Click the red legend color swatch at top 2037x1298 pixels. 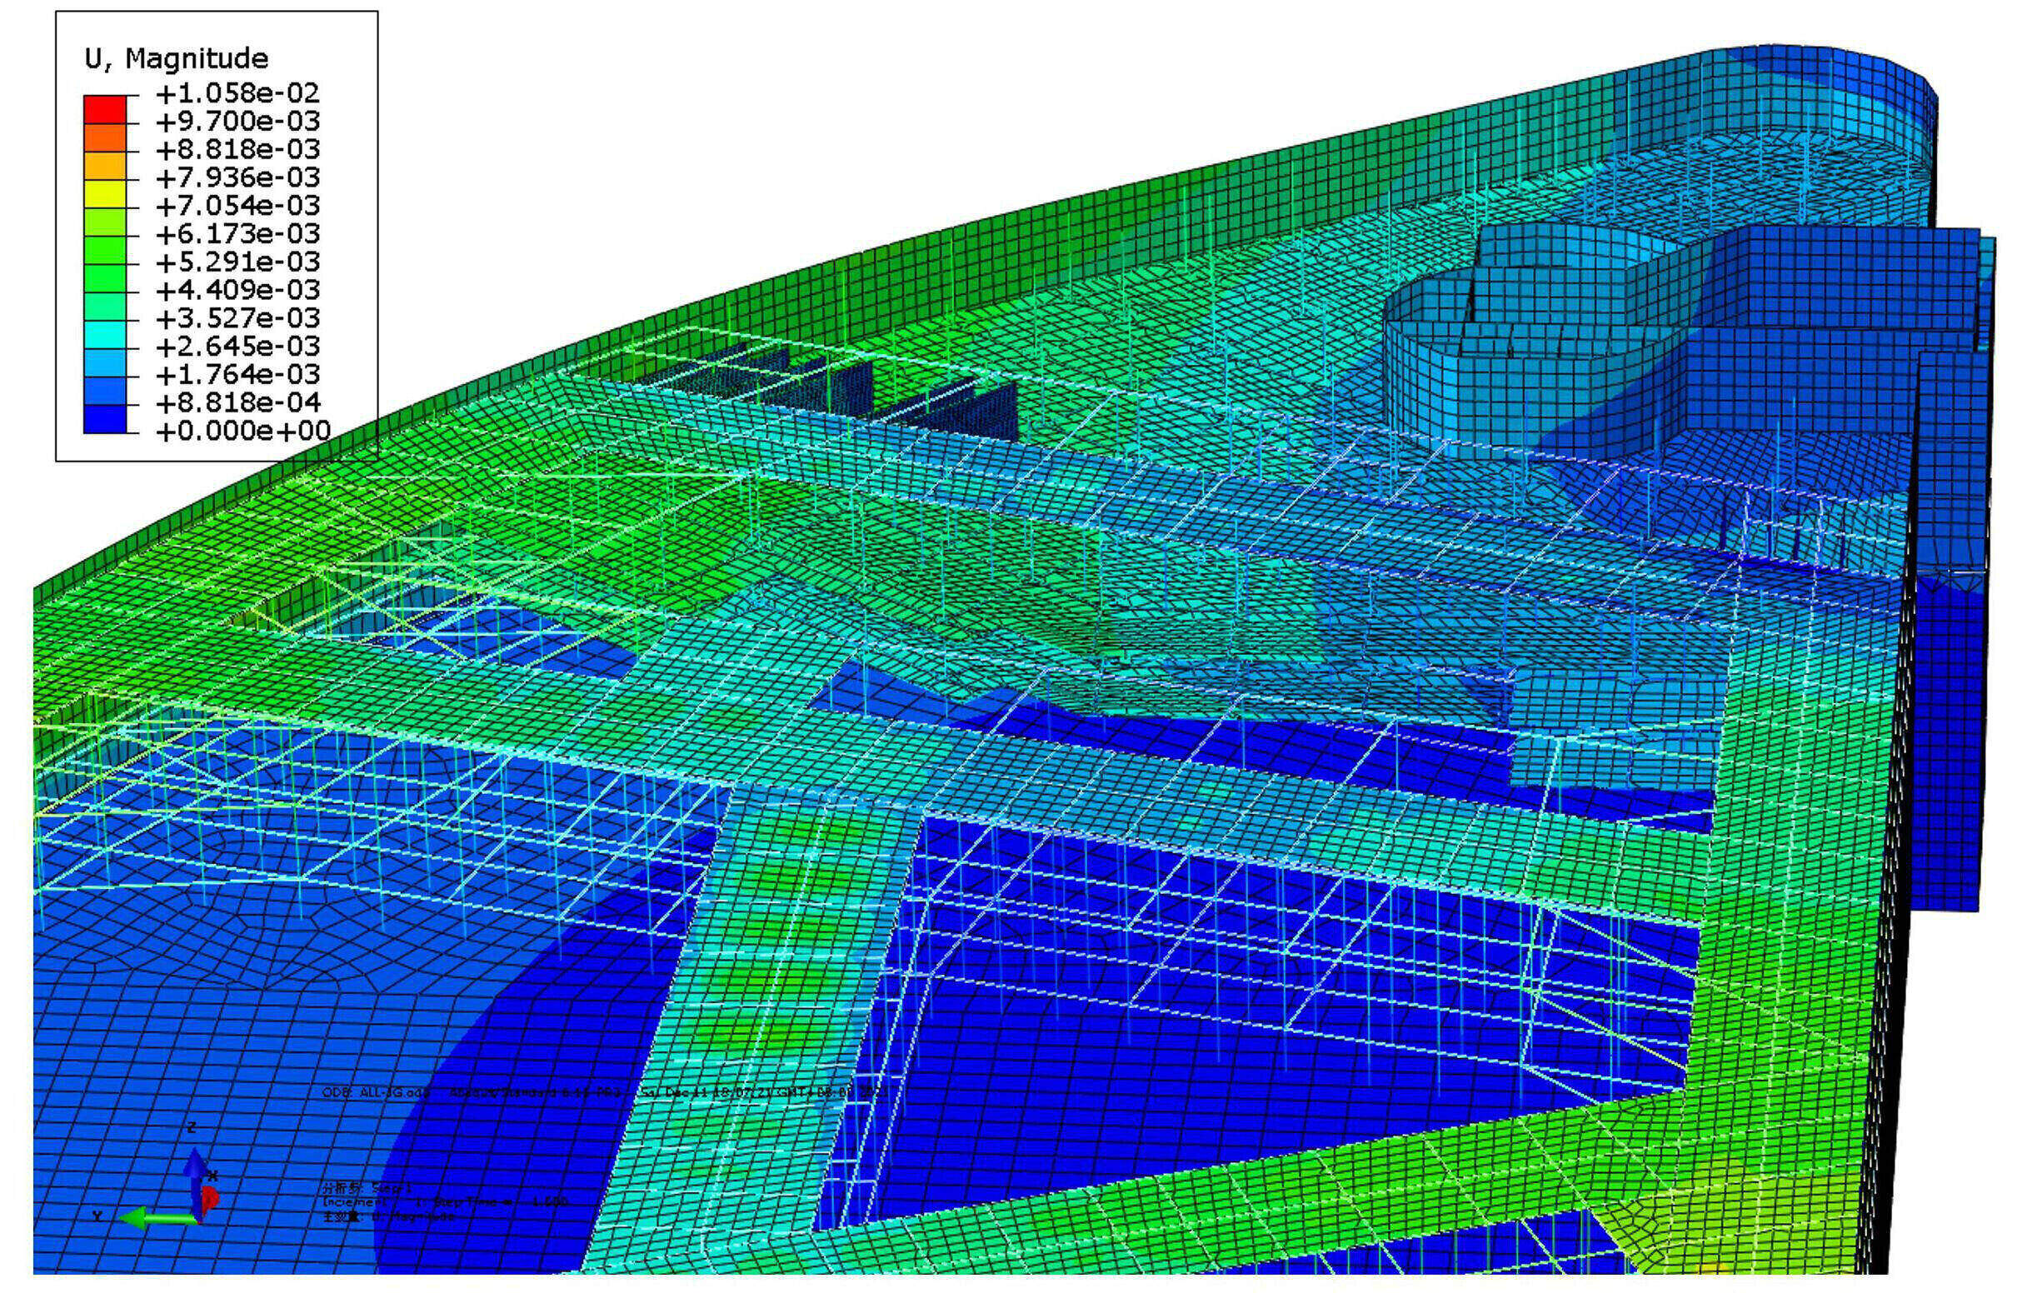105,108
